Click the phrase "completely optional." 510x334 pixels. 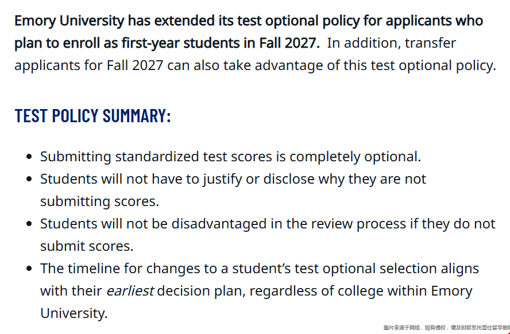click(x=355, y=157)
